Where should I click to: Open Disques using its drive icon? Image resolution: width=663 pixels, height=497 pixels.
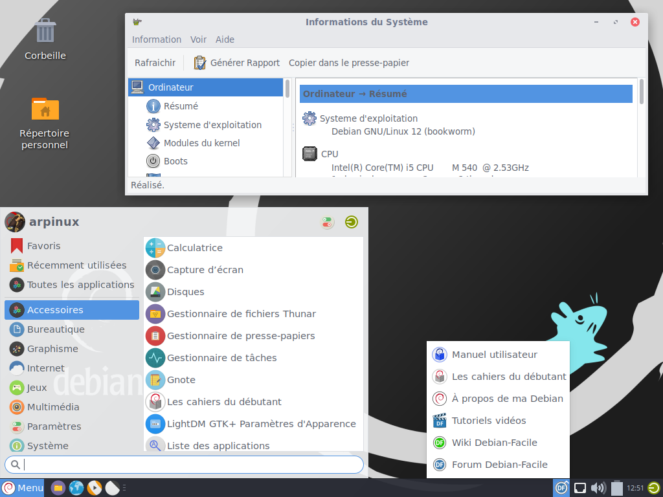click(x=155, y=292)
